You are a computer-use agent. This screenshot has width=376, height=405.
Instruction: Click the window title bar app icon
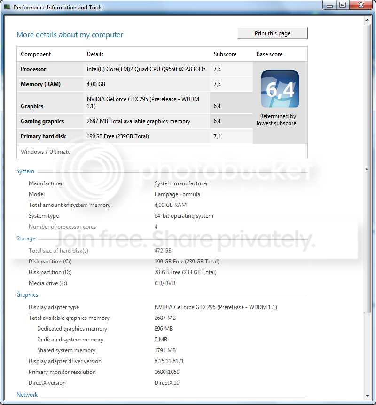tap(7, 7)
